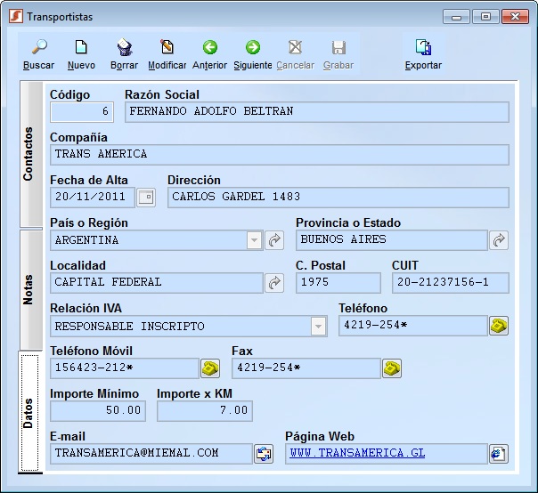
Task: Click the phone icon next to Fax
Action: coord(392,368)
